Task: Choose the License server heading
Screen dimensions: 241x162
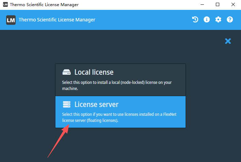Action: pyautogui.click(x=97, y=104)
